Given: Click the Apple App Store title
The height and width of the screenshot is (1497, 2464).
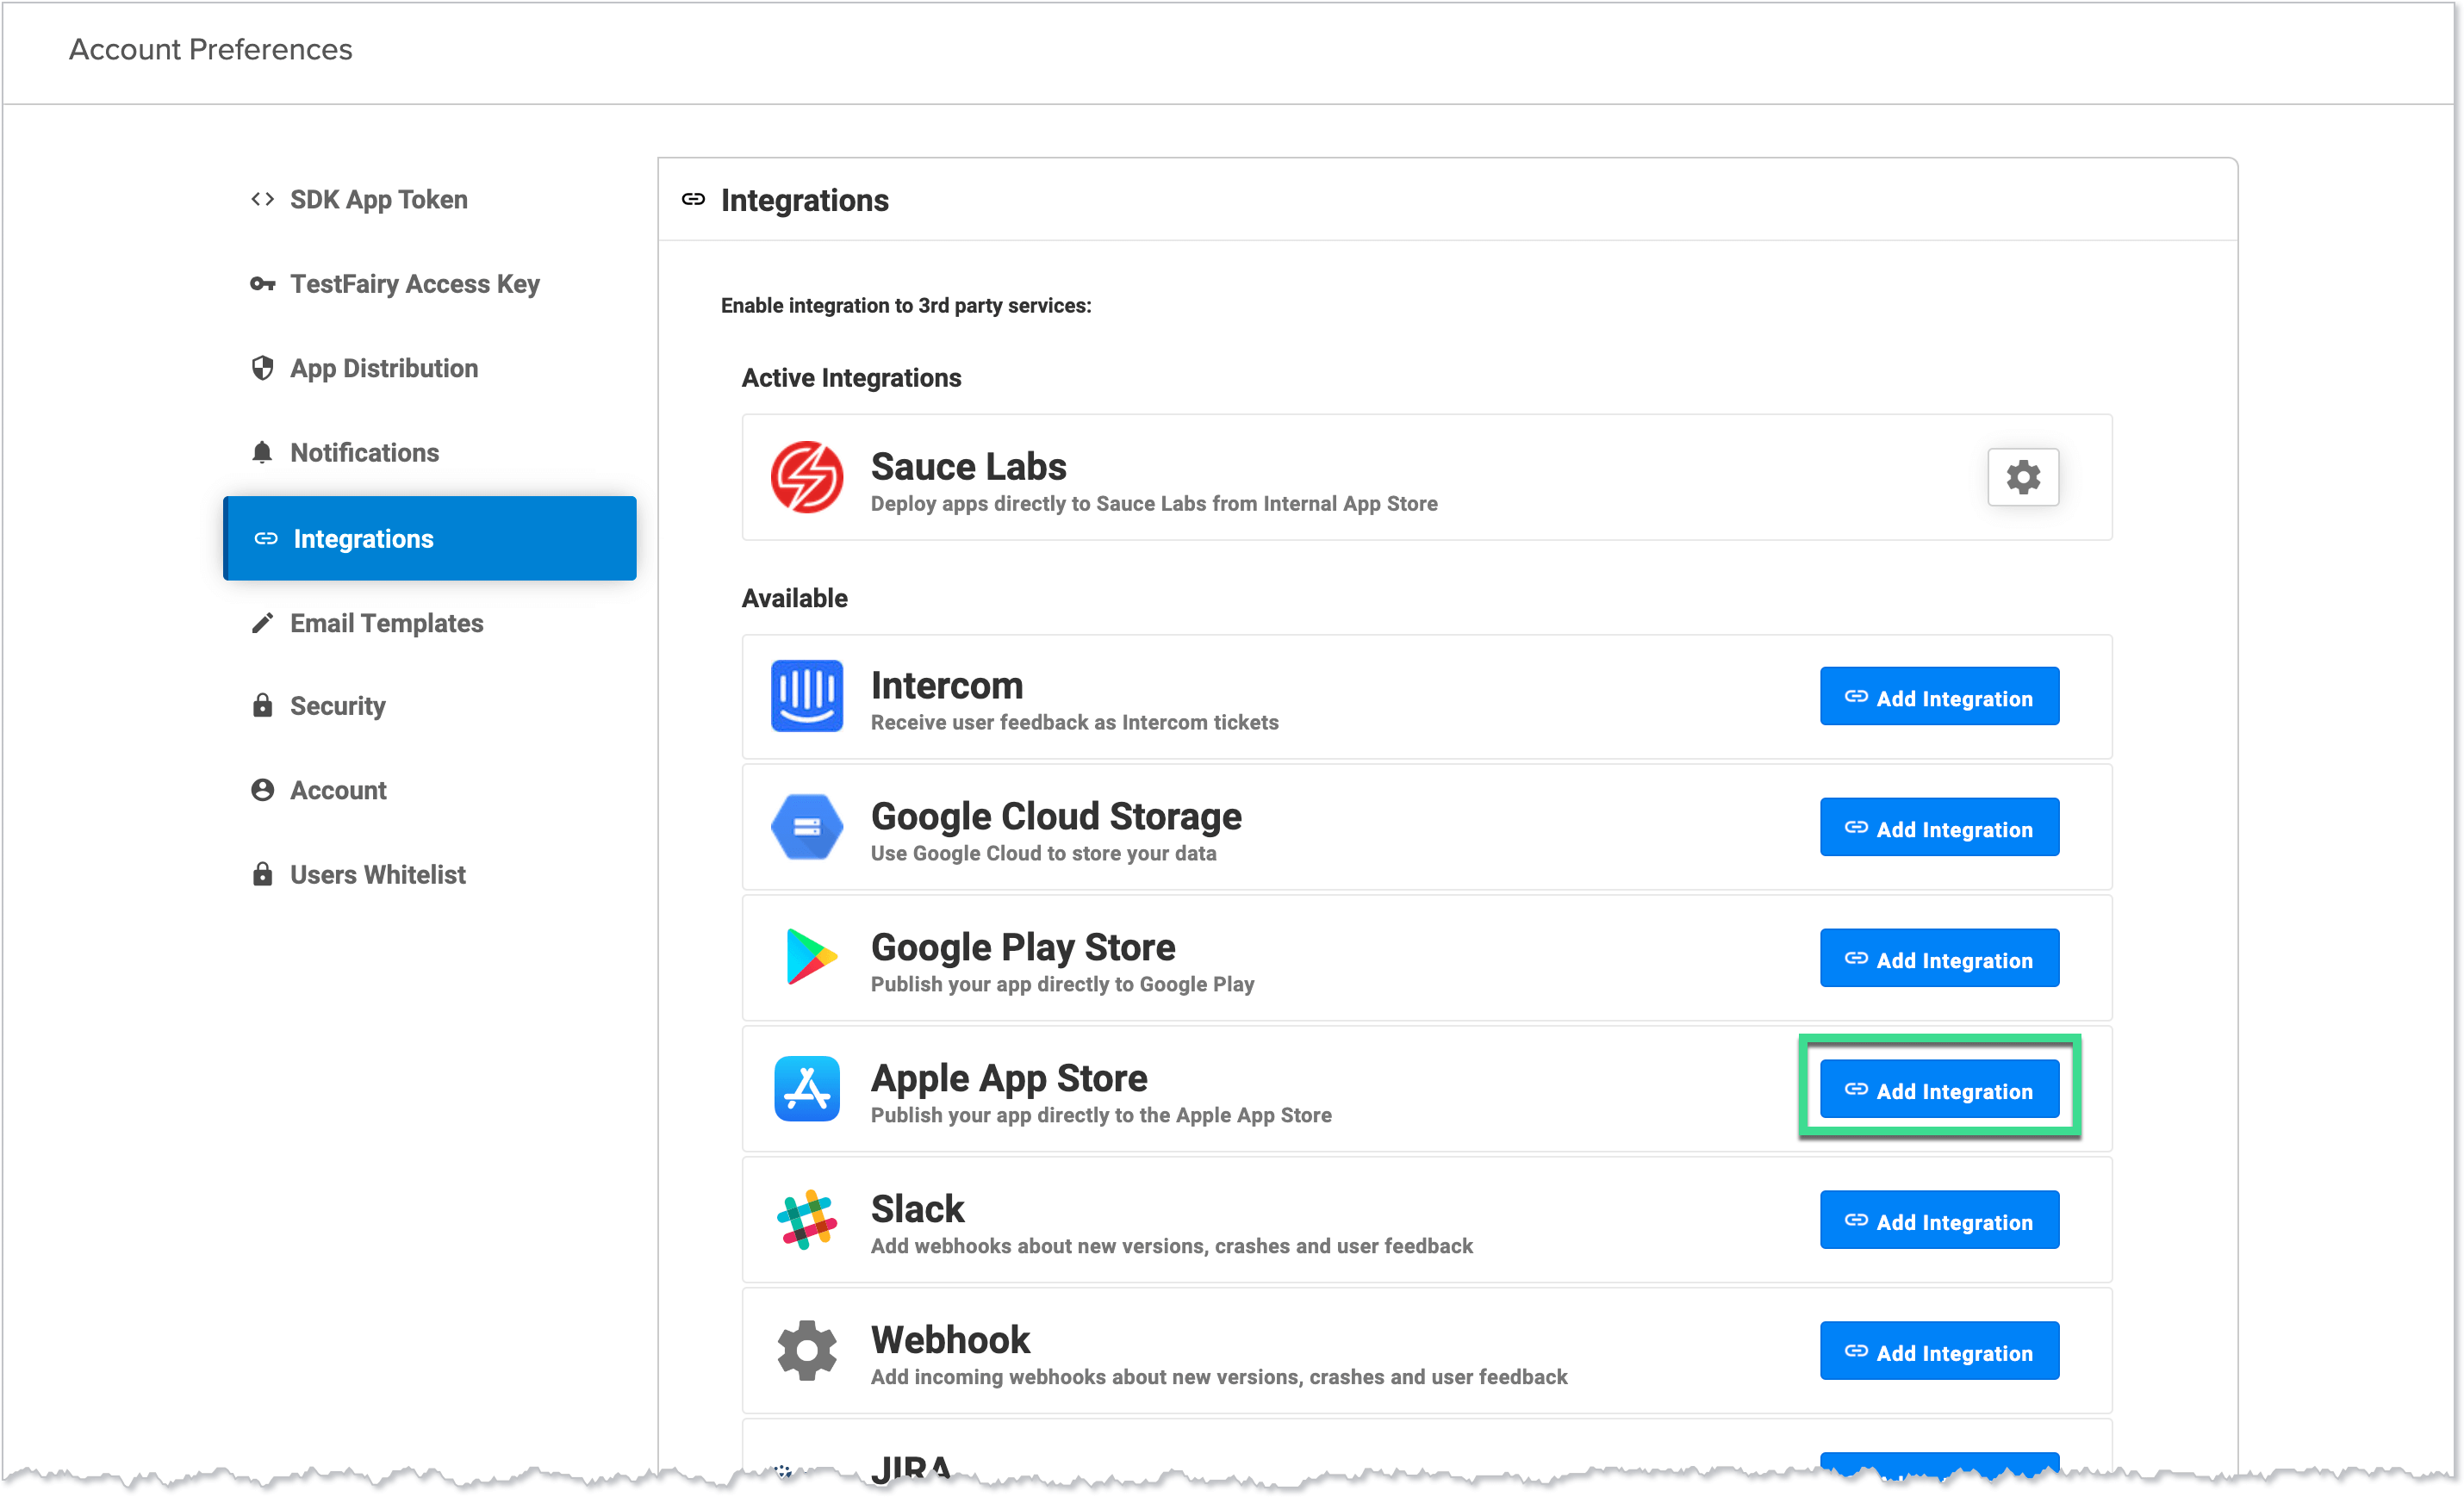Looking at the screenshot, I should (1009, 1079).
